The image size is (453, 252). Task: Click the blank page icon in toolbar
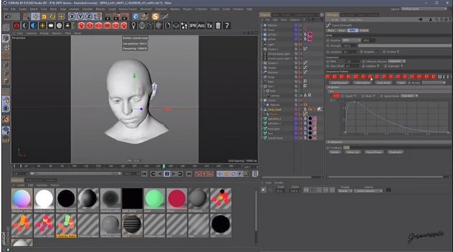pos(167,26)
